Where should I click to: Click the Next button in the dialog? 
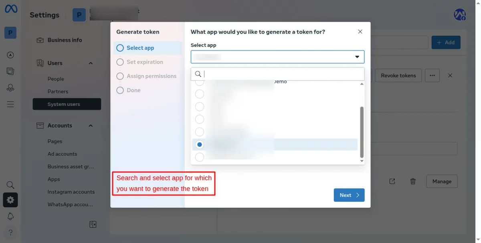(x=348, y=195)
